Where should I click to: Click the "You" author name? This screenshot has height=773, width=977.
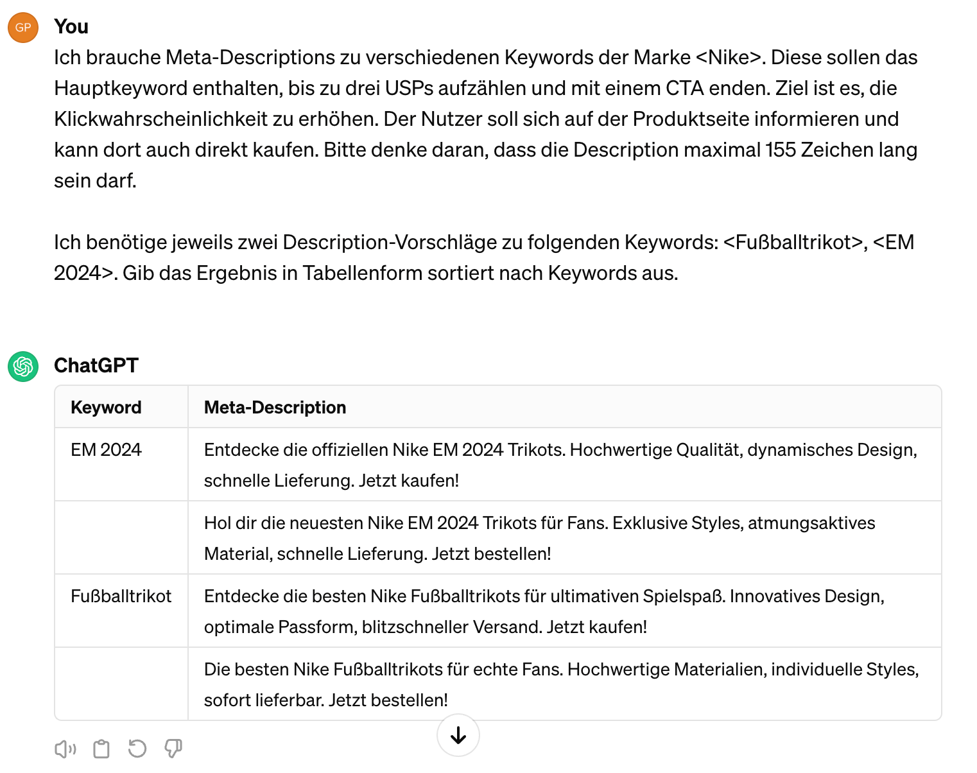point(71,27)
